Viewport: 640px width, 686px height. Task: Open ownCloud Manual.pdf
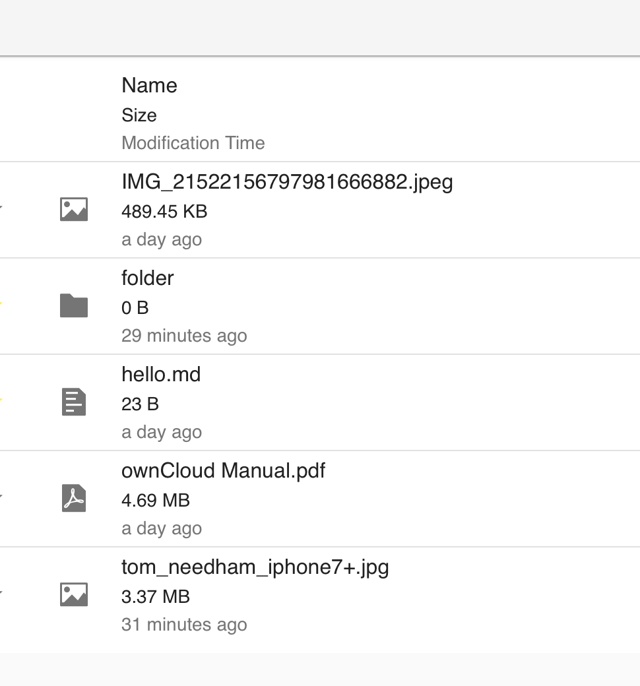click(x=223, y=471)
